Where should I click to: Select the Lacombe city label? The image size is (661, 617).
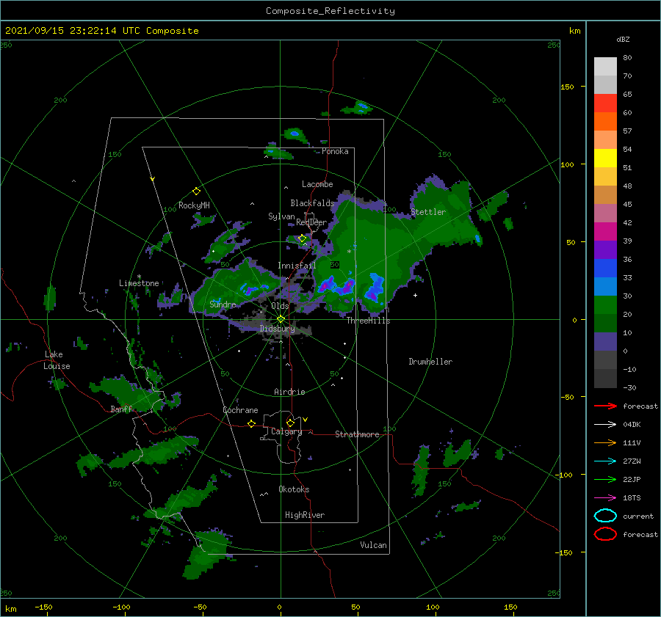point(317,184)
